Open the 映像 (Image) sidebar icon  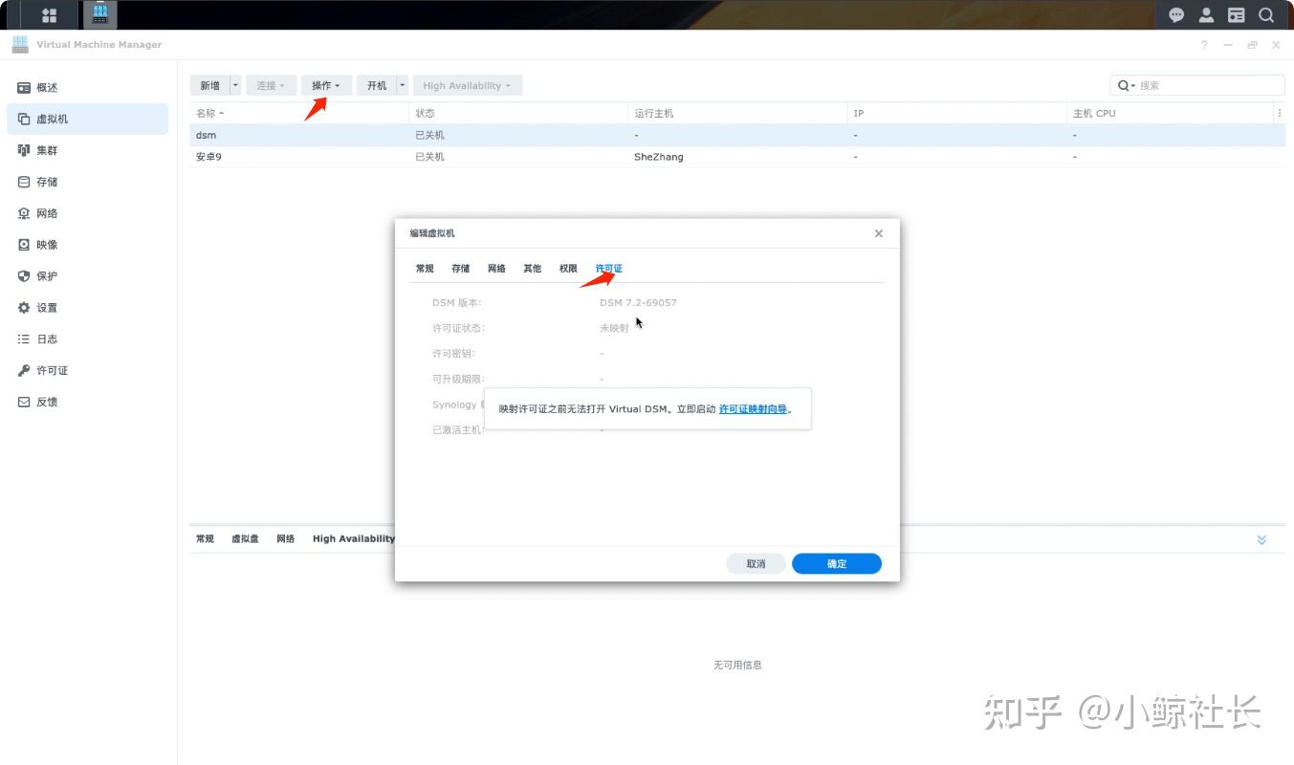pos(42,245)
